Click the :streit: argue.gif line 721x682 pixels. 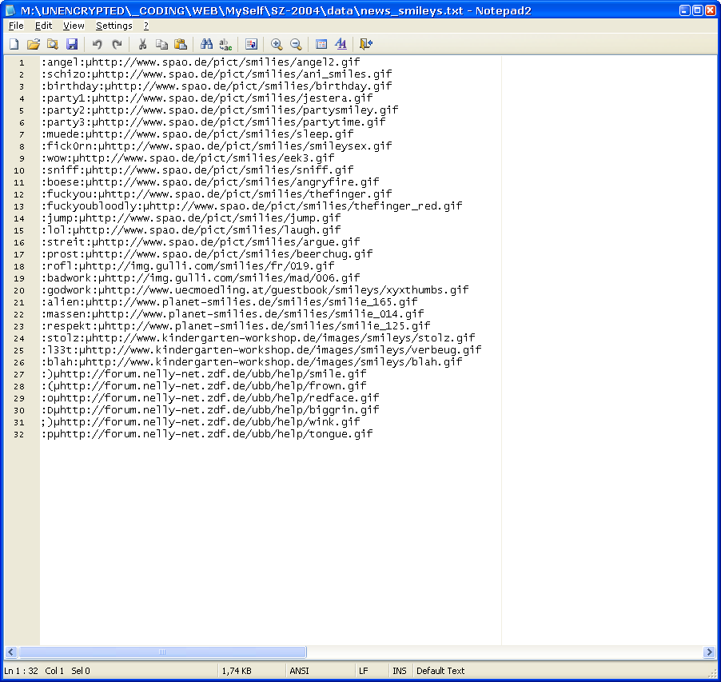201,242
